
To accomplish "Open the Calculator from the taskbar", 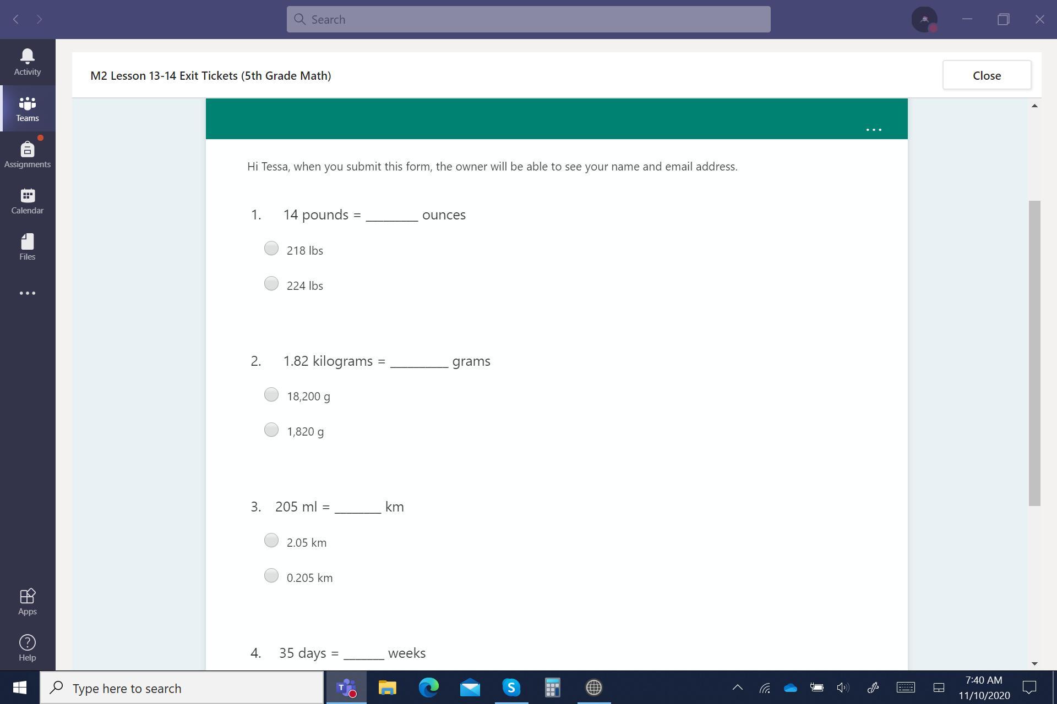I will (x=552, y=687).
